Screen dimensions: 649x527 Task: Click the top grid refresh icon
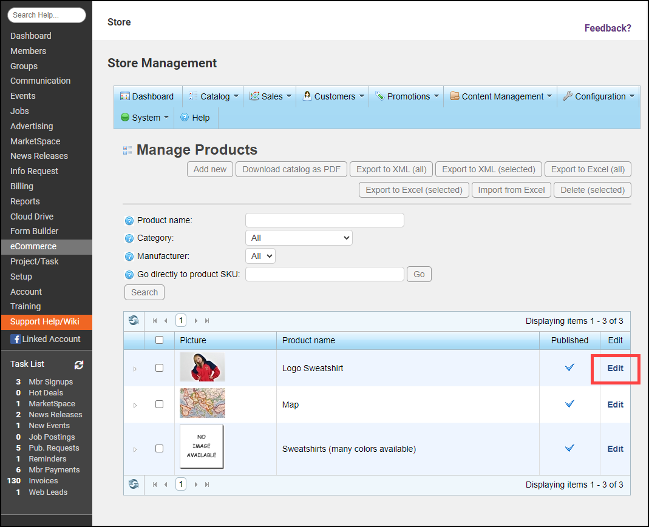134,320
